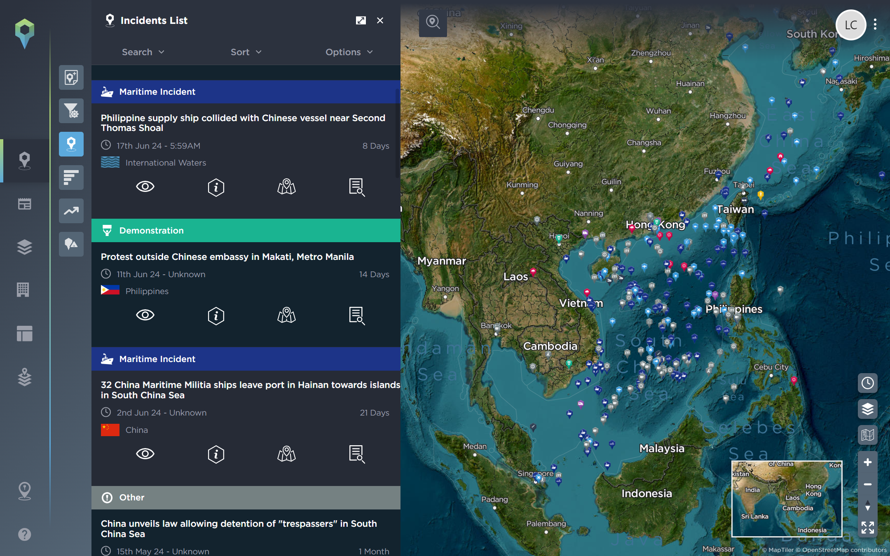Open the filter settings funnel icon
The height and width of the screenshot is (556, 890).
click(71, 111)
